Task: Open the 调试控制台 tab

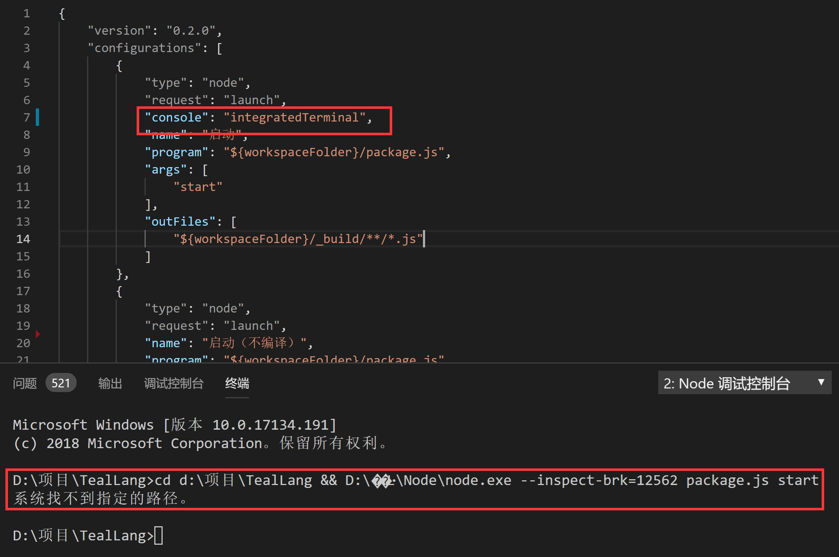Action: (x=174, y=383)
